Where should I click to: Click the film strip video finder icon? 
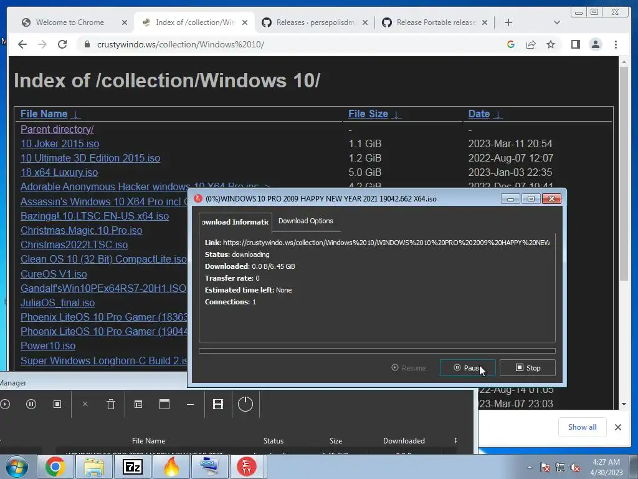click(218, 404)
